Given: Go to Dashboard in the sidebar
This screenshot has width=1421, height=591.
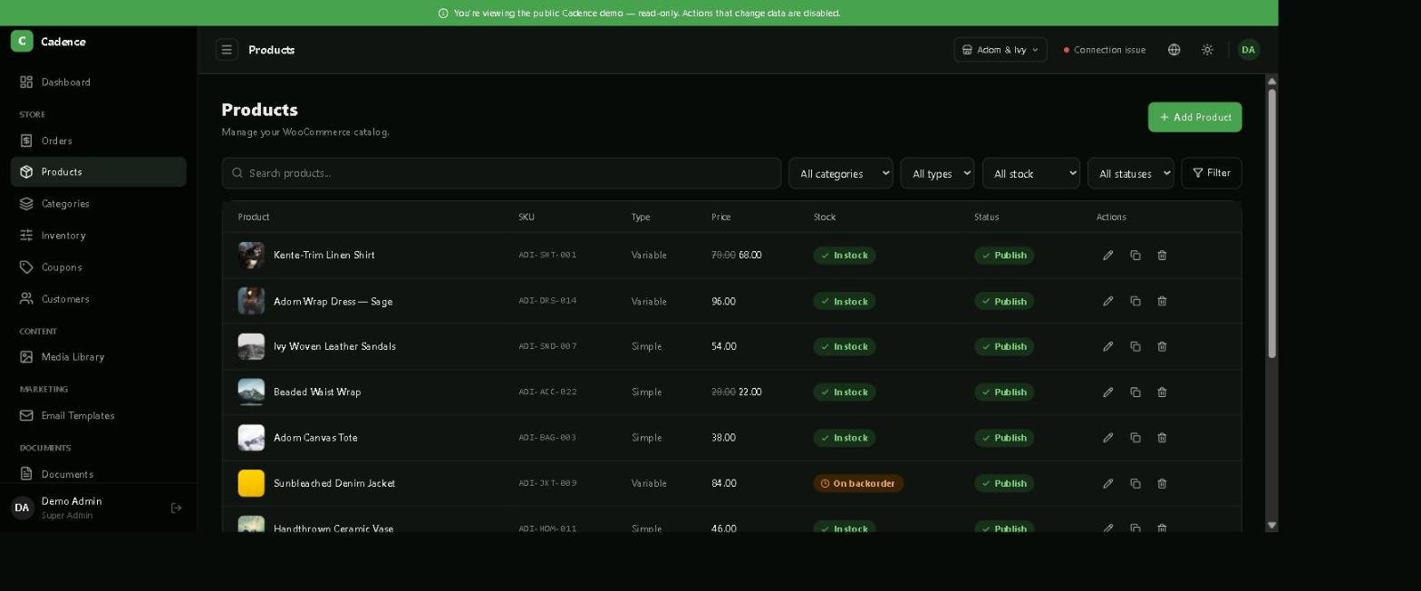Looking at the screenshot, I should pyautogui.click(x=98, y=82).
